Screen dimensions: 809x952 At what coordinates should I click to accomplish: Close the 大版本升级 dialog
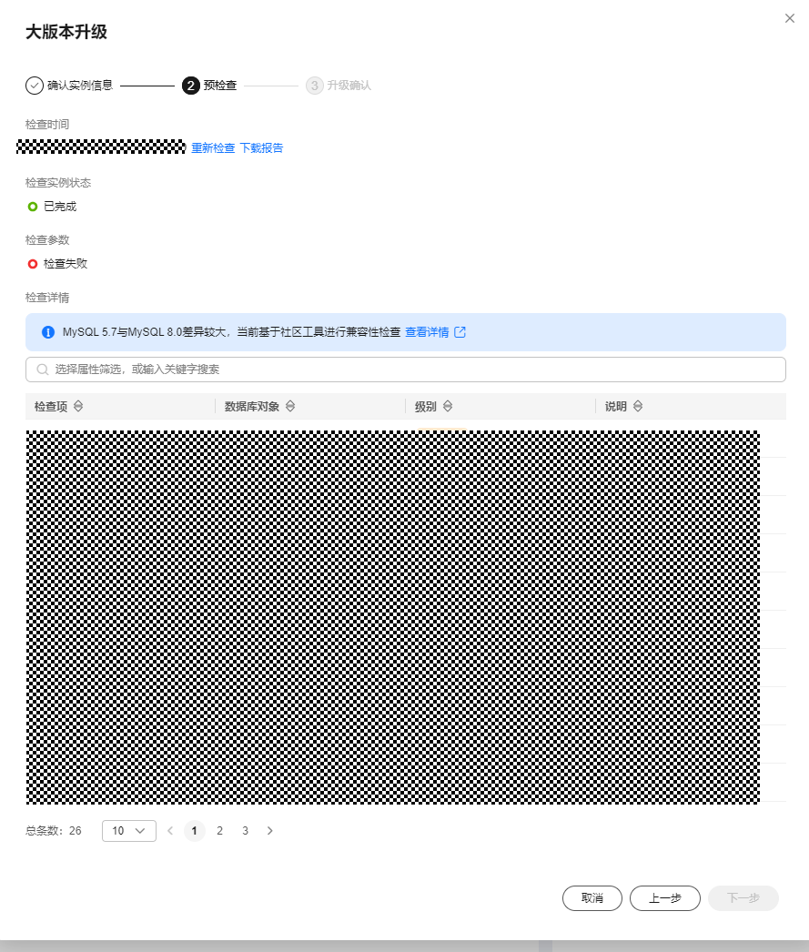[x=790, y=18]
